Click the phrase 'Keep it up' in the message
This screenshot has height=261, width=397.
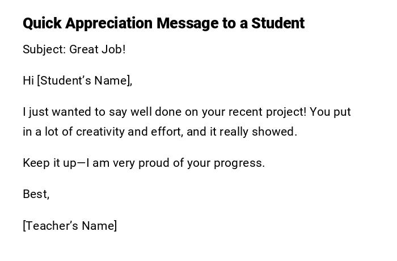point(49,163)
